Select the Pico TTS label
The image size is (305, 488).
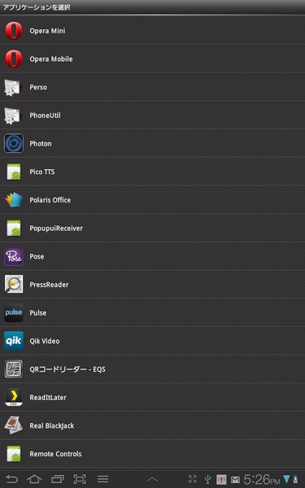point(42,172)
